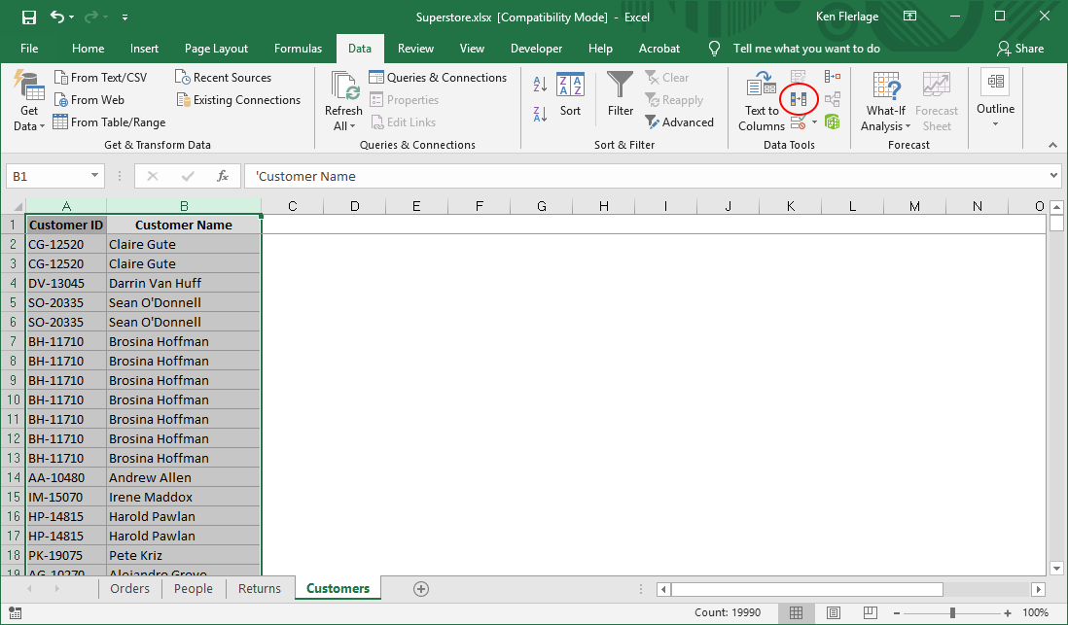Switch to the Insert tab
This screenshot has height=625, width=1068.
pos(144,49)
